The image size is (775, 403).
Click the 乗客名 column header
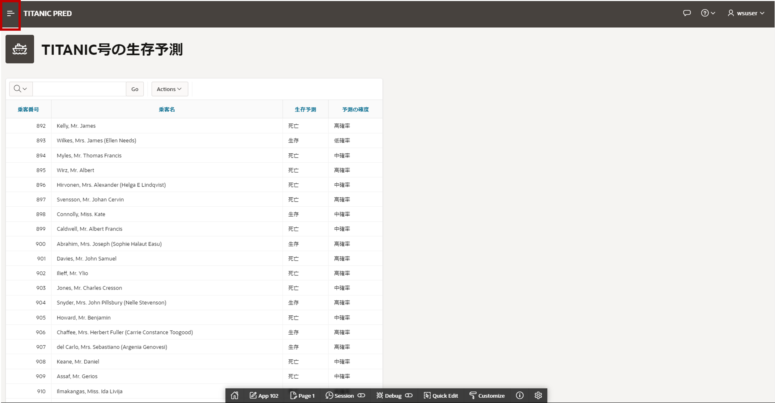pyautogui.click(x=167, y=110)
